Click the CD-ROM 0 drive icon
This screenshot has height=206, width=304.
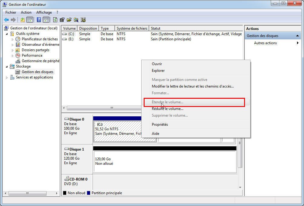[67, 178]
